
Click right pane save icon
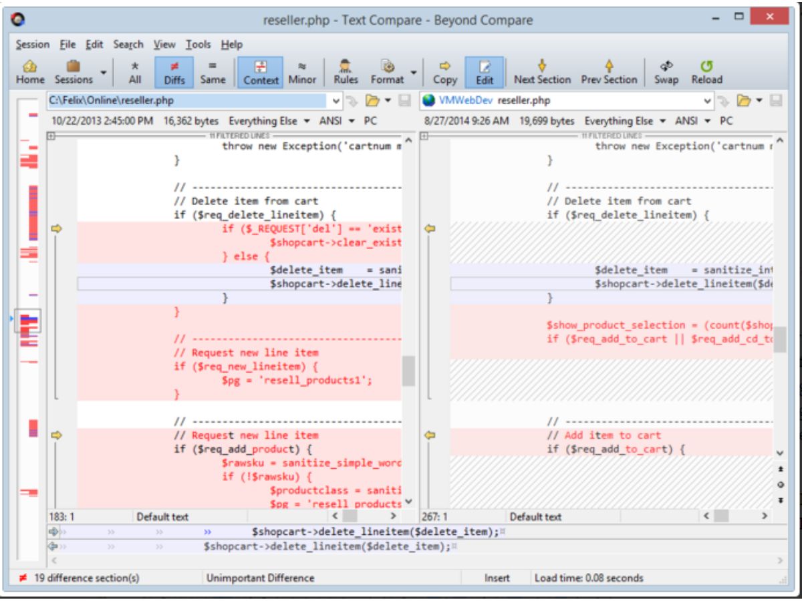pos(776,102)
